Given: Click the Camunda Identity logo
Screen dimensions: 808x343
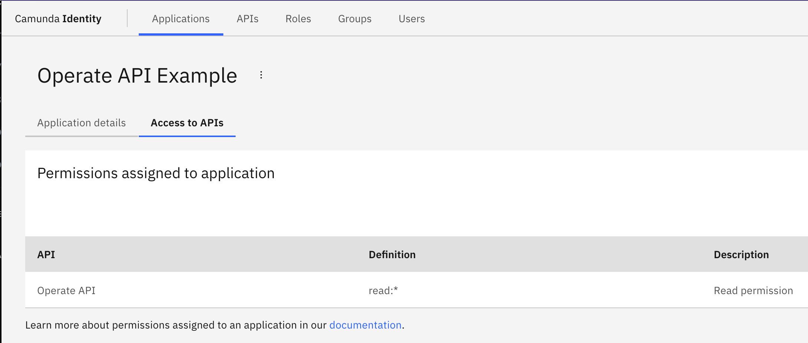Looking at the screenshot, I should (58, 18).
